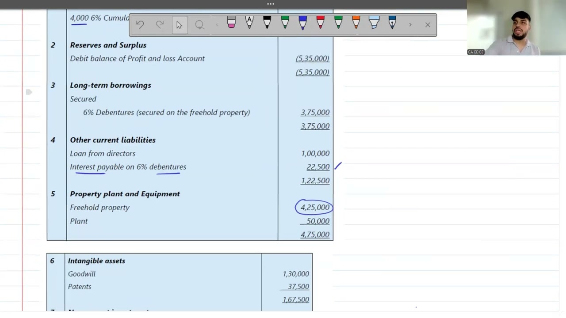566x318 pixels.
Task: Undo the last ink stroke
Action: pyautogui.click(x=140, y=25)
